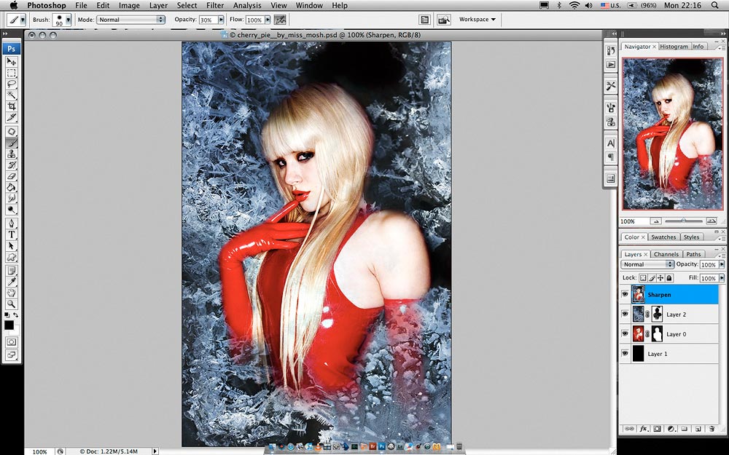
Task: Open the Flow slider arrow
Action: point(268,20)
